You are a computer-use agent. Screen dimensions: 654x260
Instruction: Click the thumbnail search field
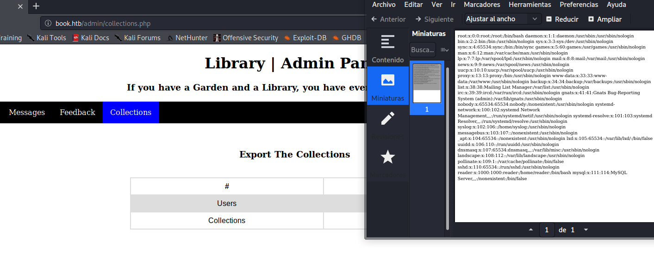[422, 49]
